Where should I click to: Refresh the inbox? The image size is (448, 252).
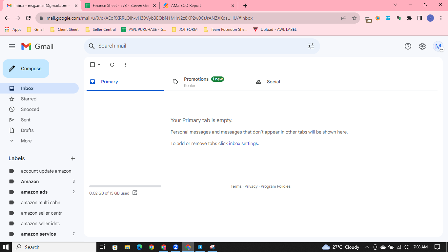112,65
